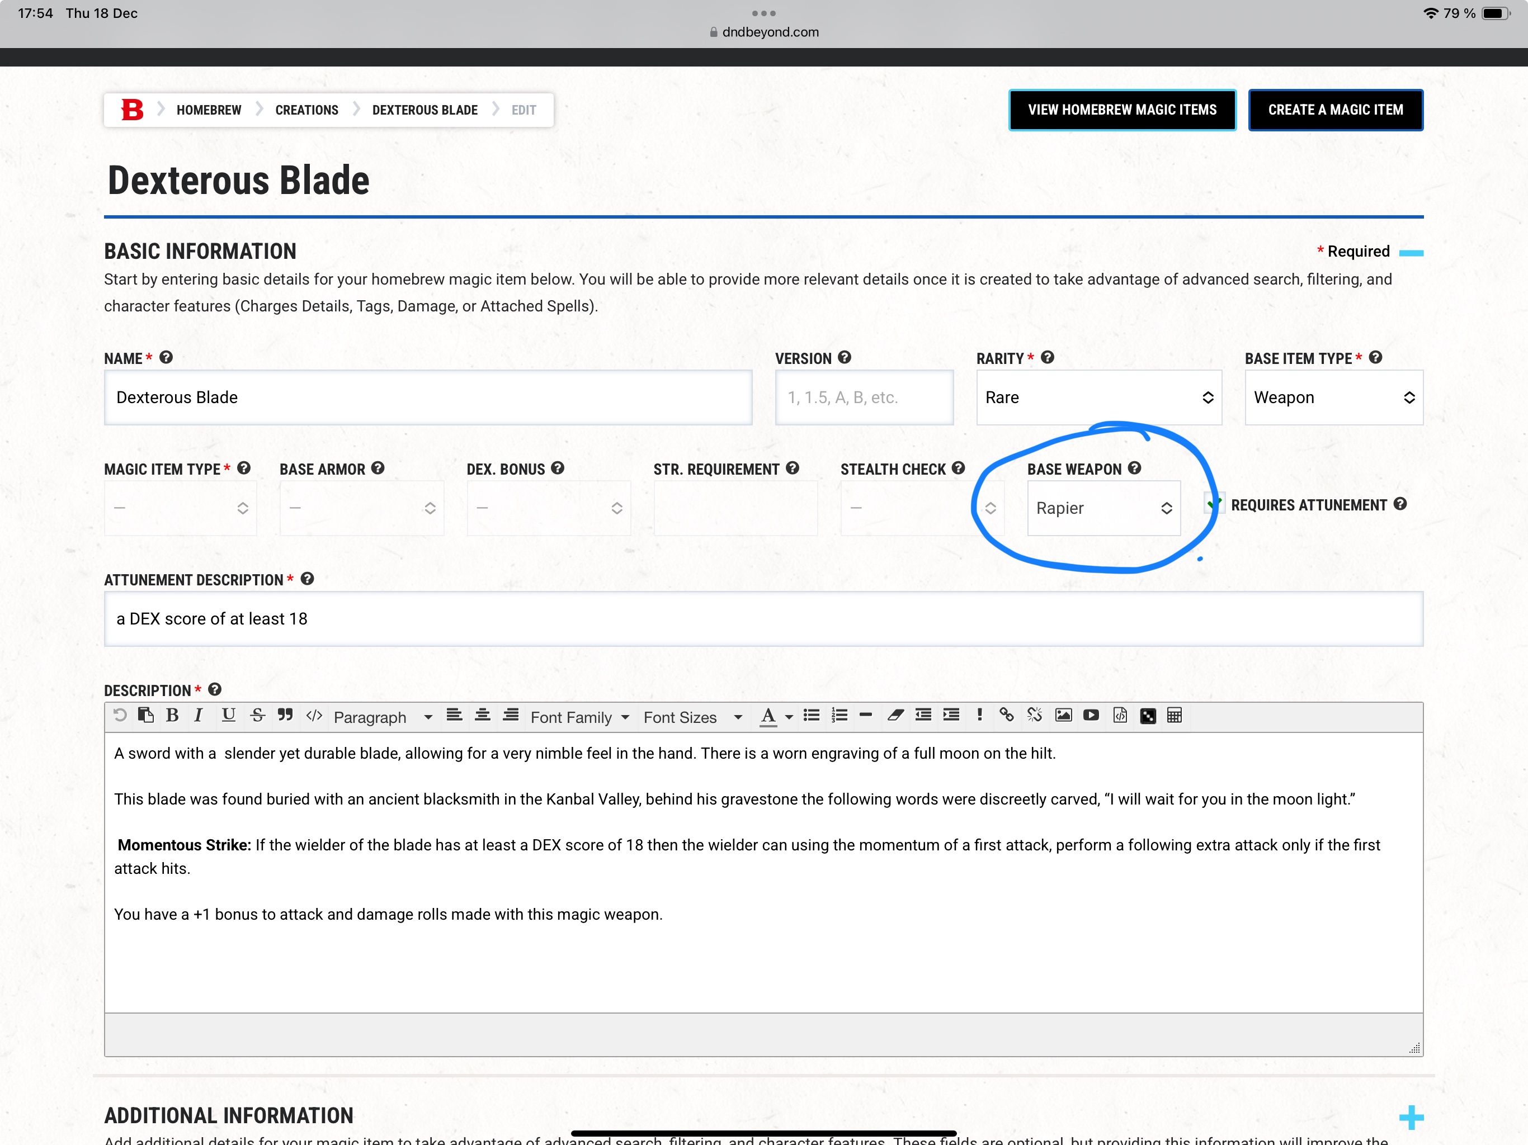The width and height of the screenshot is (1528, 1145).
Task: Click the dice roll icon in toolbar
Action: pos(1147,716)
